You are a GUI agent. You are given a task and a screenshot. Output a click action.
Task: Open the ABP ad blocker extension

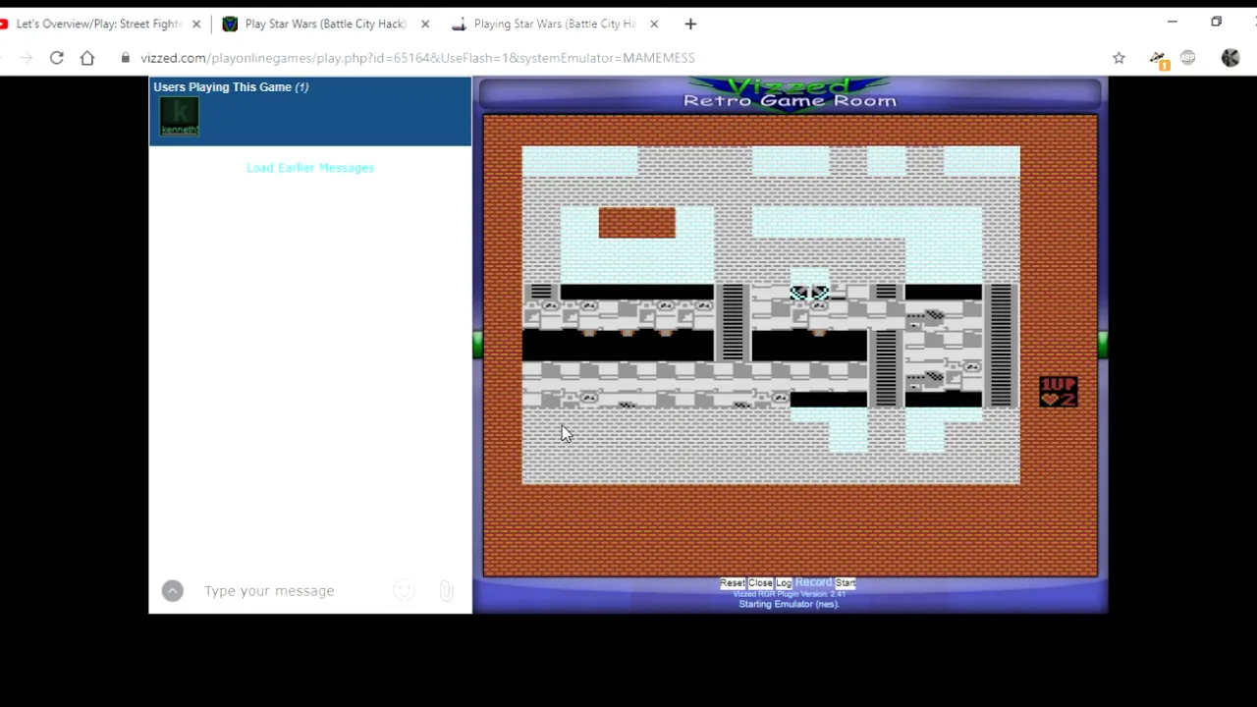click(x=1188, y=58)
